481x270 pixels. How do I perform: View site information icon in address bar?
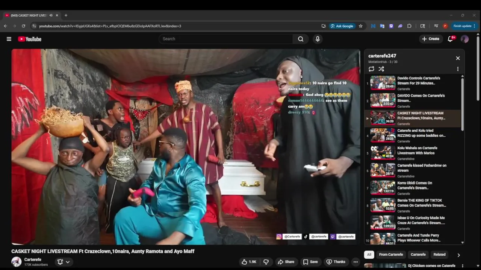(34, 26)
